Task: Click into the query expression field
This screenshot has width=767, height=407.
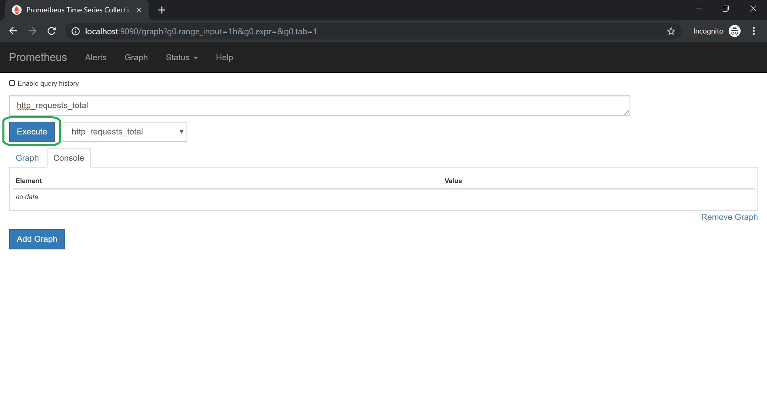Action: point(320,105)
